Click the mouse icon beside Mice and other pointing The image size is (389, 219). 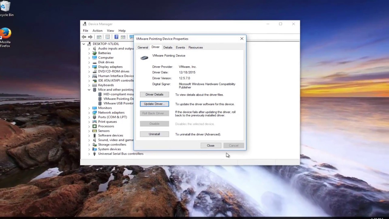(x=95, y=90)
